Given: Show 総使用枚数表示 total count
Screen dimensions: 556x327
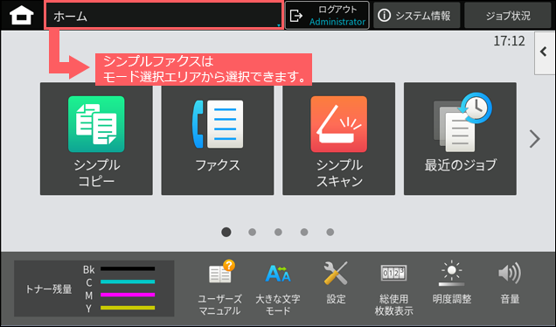Looking at the screenshot, I should click(393, 289).
